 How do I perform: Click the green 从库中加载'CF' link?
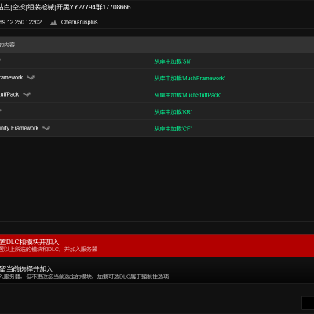[x=173, y=129]
